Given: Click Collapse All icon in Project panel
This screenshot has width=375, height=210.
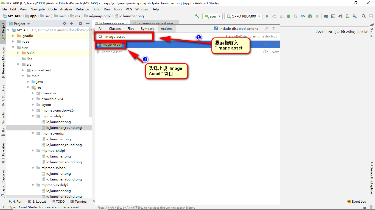Looking at the screenshot, I should (72, 24).
